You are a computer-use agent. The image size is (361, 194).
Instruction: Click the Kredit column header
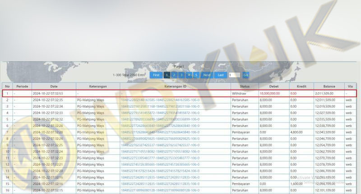click(301, 86)
